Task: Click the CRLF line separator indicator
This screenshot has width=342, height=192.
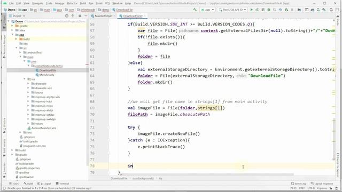Action: tap(301, 188)
